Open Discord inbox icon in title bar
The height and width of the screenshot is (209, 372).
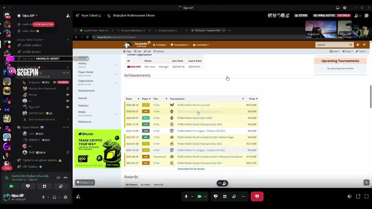coord(338,8)
